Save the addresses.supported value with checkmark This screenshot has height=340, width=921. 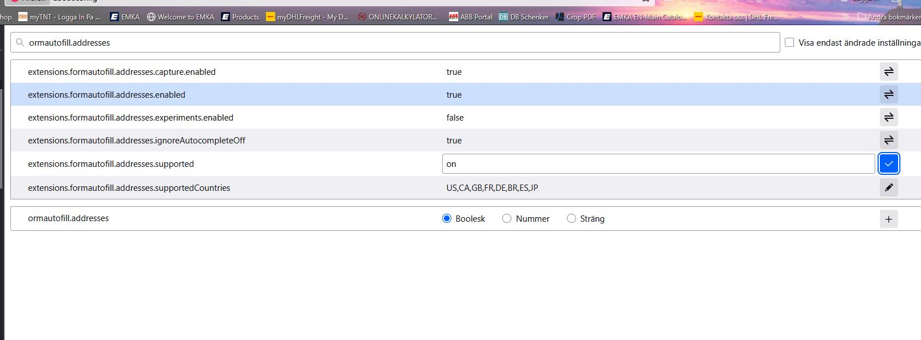pos(888,163)
